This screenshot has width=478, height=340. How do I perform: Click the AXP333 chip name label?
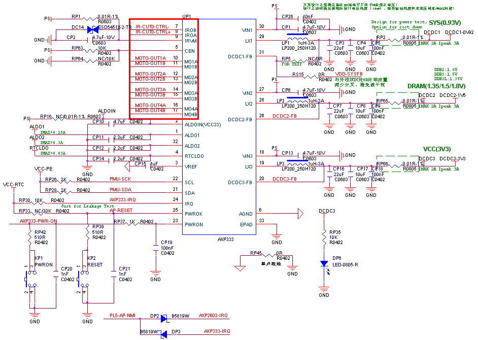pyautogui.click(x=225, y=238)
